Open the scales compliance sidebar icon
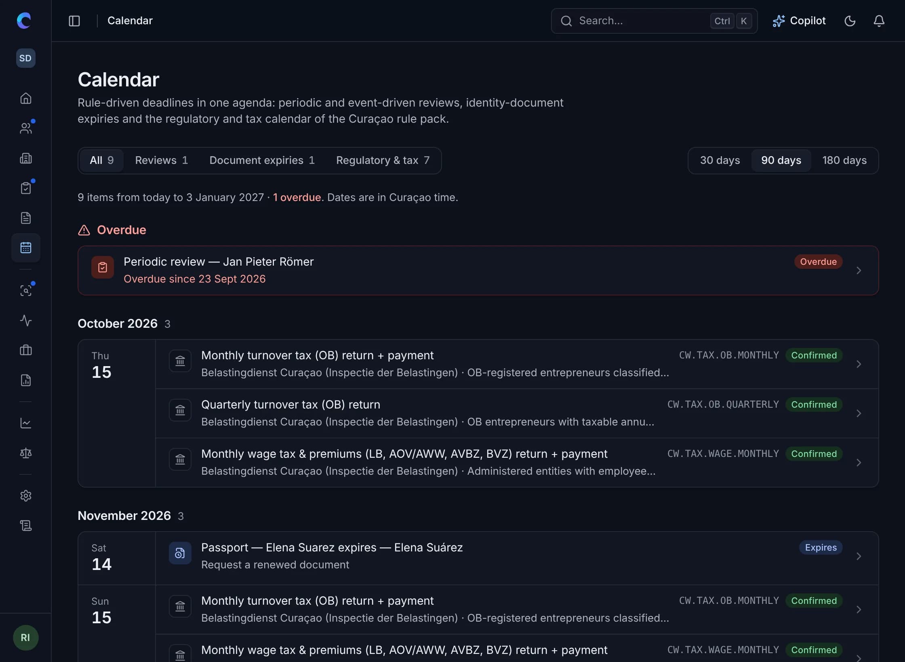The width and height of the screenshot is (905, 662). pyautogui.click(x=25, y=453)
